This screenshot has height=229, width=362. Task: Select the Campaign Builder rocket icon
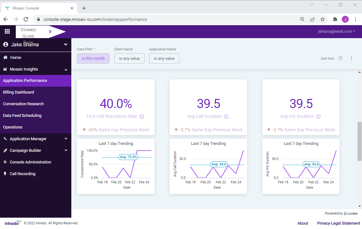[5, 150]
